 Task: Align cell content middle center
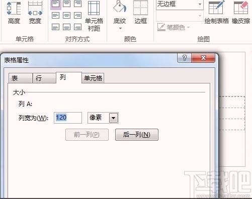point(66,16)
